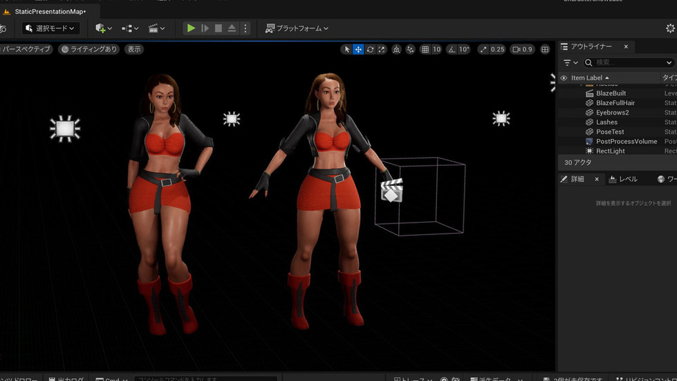Activate the scale gizmo tool

382,50
